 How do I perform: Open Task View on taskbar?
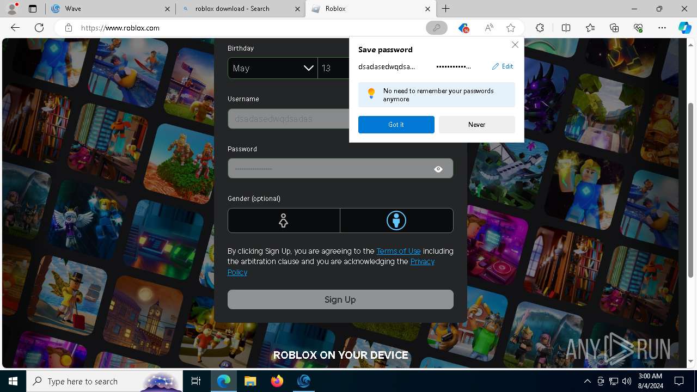click(x=196, y=381)
